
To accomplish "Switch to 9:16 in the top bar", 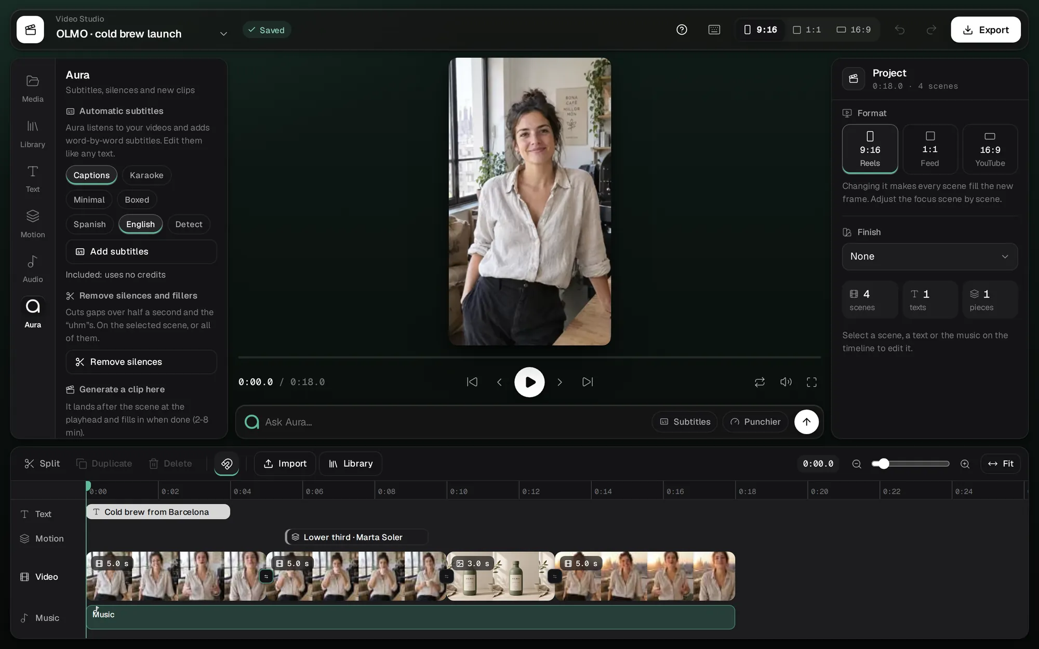I will coord(761,30).
